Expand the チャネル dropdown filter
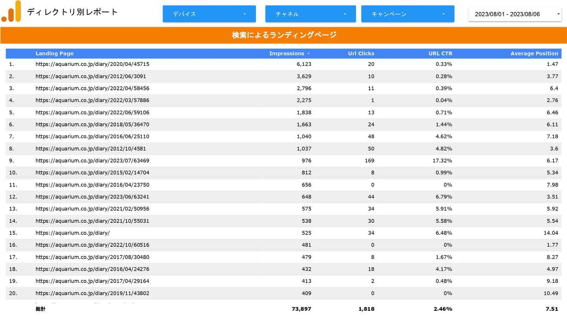 [x=310, y=14]
